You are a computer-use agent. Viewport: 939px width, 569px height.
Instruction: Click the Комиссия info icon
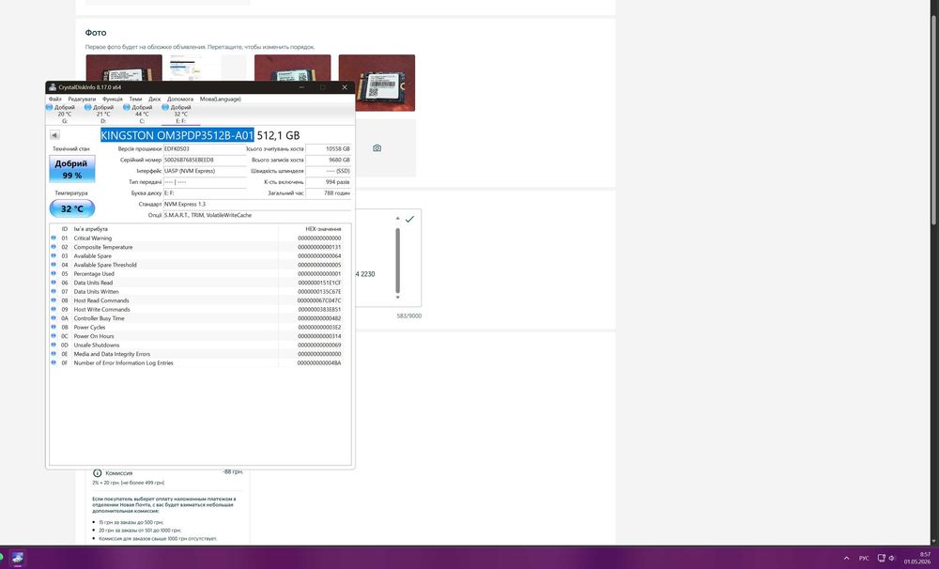[x=97, y=473]
